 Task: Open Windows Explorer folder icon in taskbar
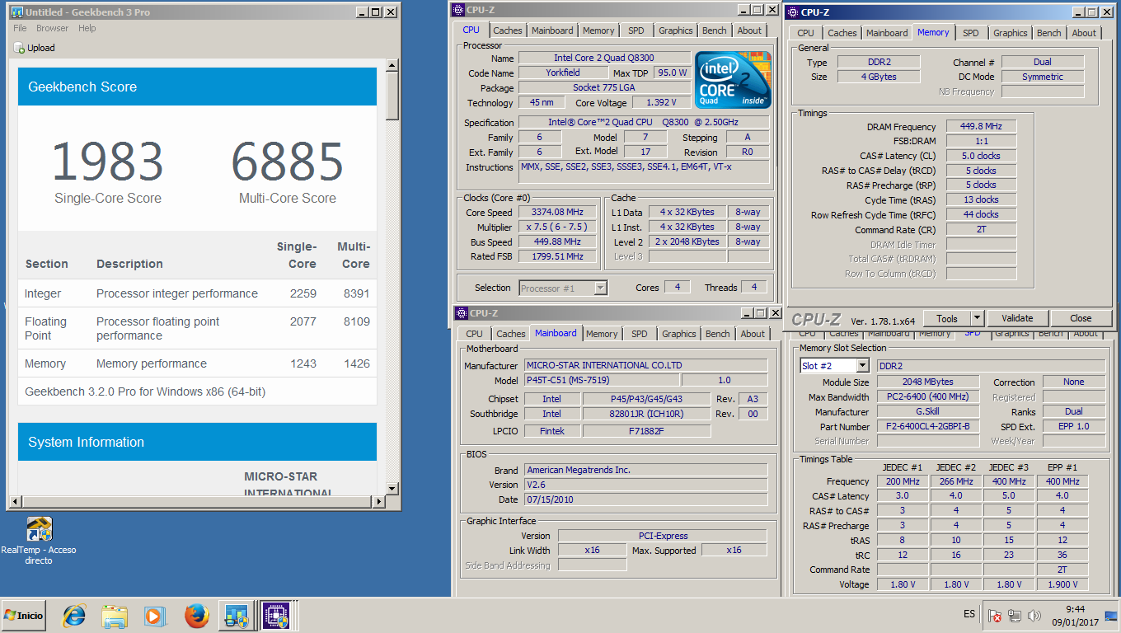click(115, 616)
